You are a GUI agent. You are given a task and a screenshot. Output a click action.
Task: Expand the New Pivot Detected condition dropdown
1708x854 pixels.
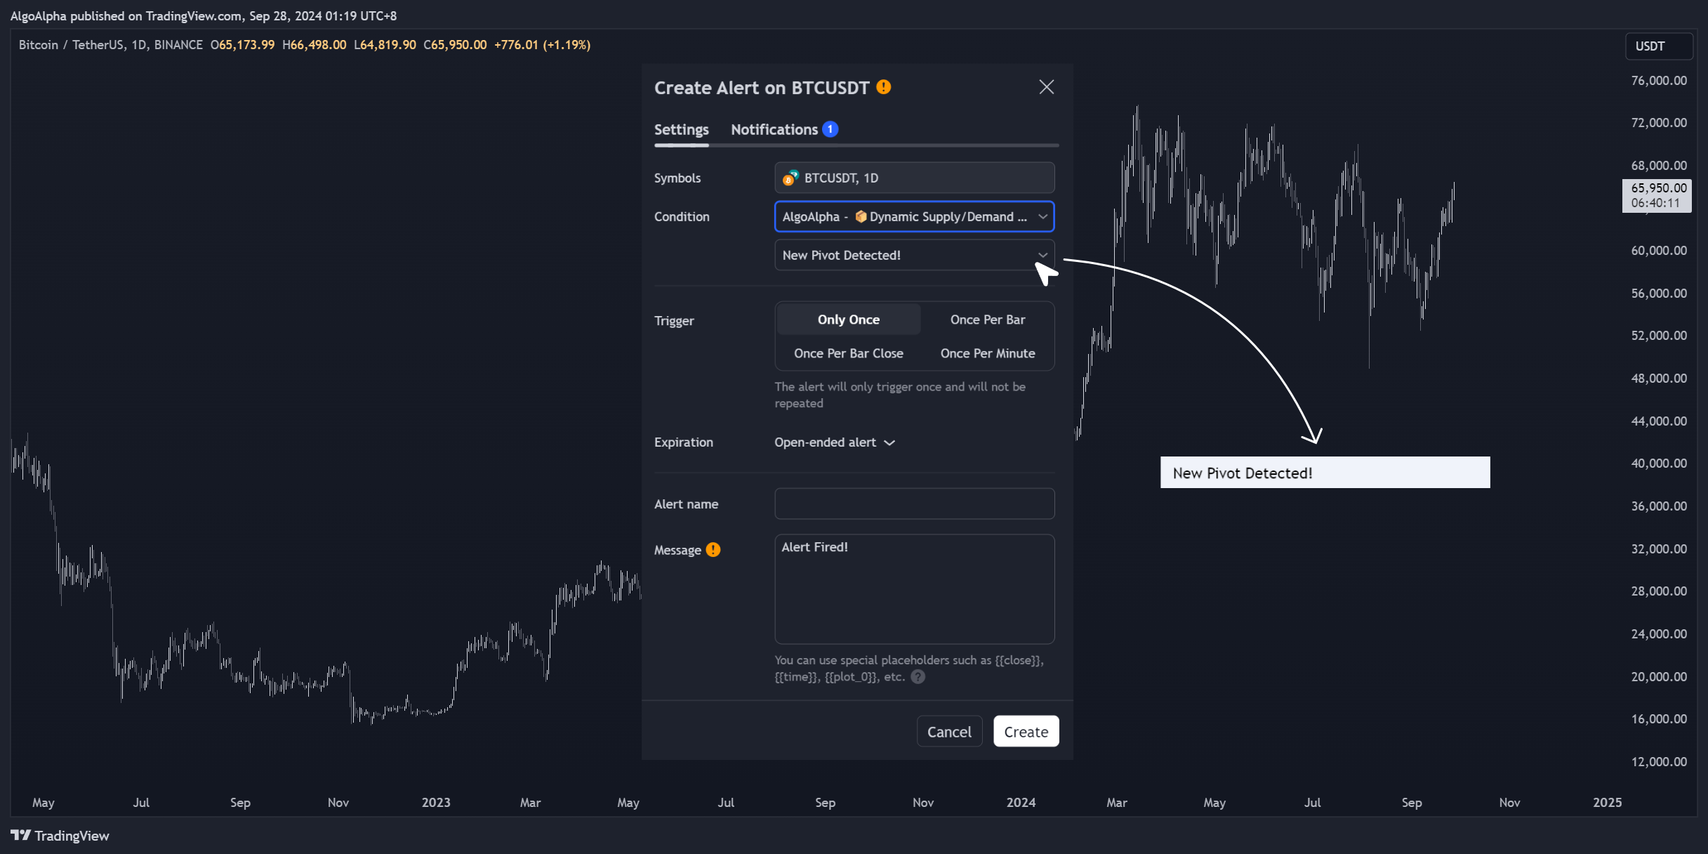[x=1040, y=255]
